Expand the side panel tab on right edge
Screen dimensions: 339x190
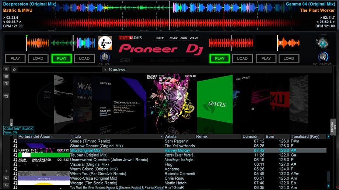(333, 127)
